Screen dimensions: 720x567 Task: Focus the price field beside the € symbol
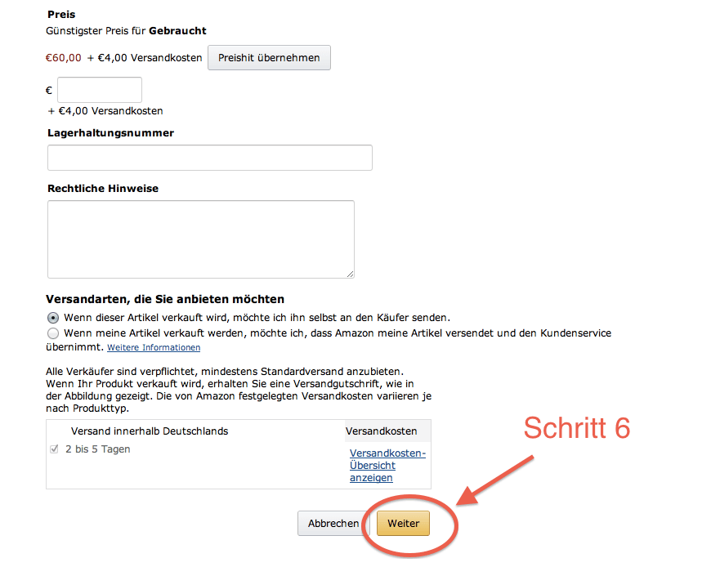(x=100, y=90)
